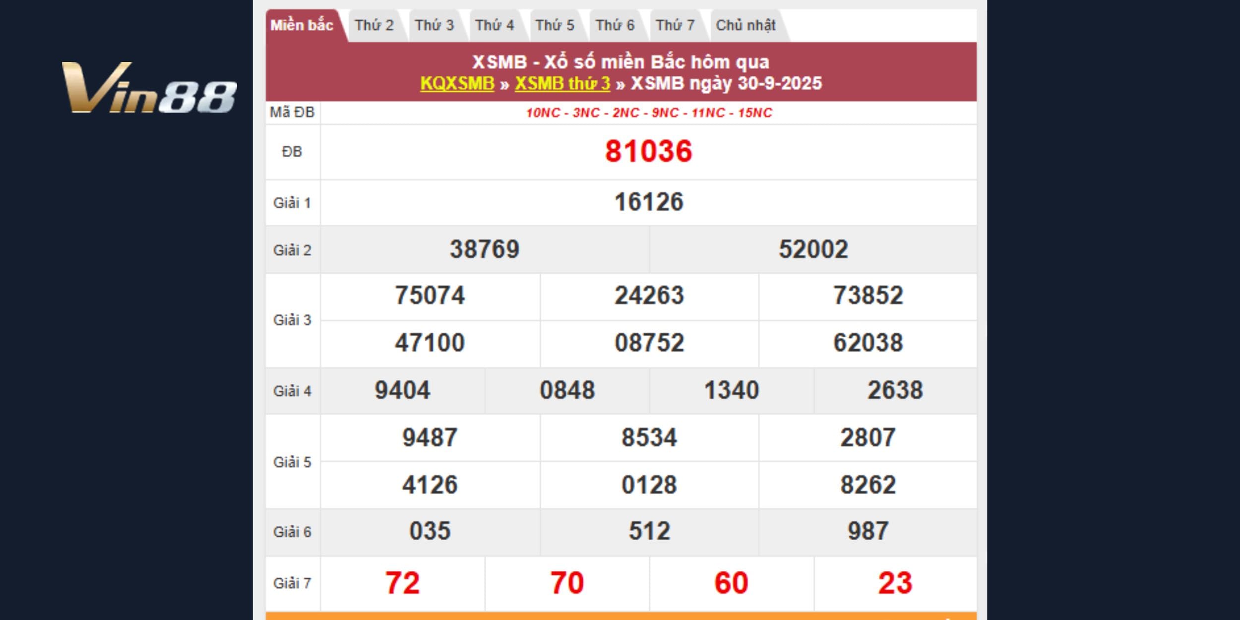
Task: Open the XSMB thứ 3 link
Action: click(x=562, y=83)
